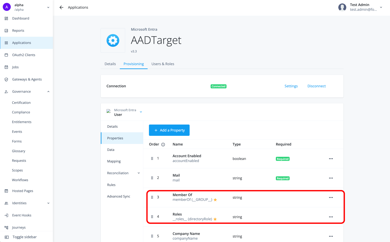
Task: Click the AADTarget application gear logo
Action: [113, 40]
